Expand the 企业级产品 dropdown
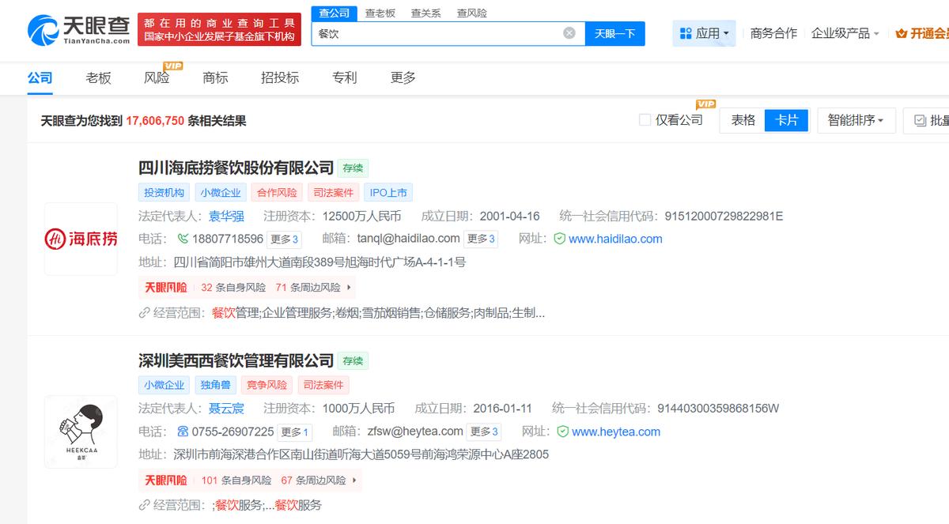The height and width of the screenshot is (524, 949). [x=845, y=33]
